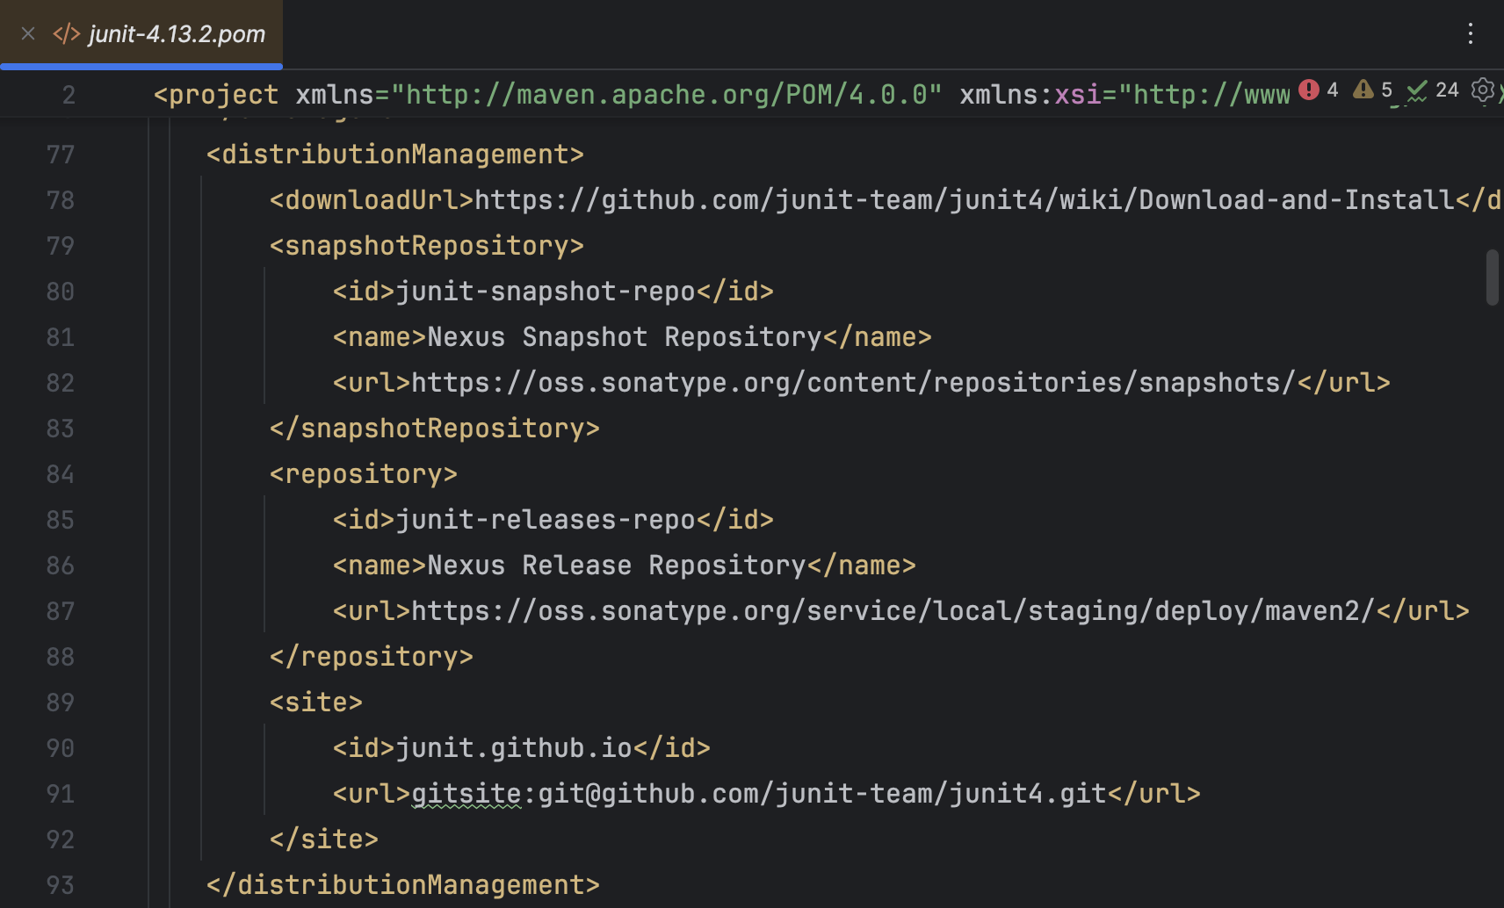The image size is (1504, 908).
Task: Open the editor kebab menu at top right
Action: 1471,33
